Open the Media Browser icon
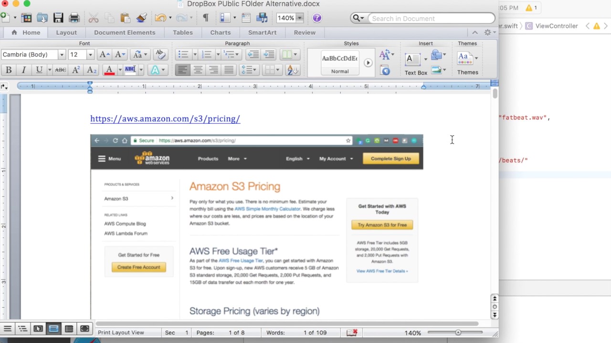The height and width of the screenshot is (343, 611). [x=262, y=18]
